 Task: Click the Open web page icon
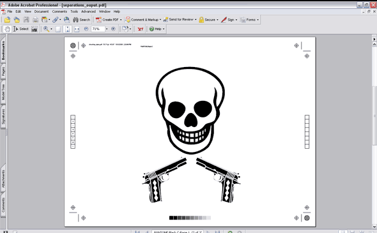pyautogui.click(x=17, y=20)
